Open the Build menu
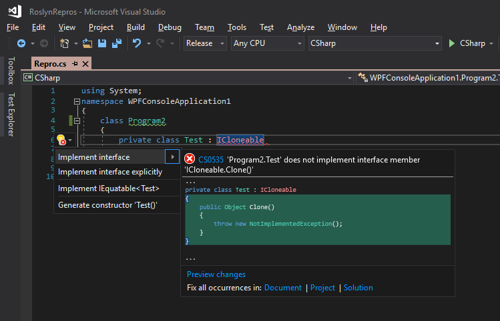500x321 pixels. [136, 27]
